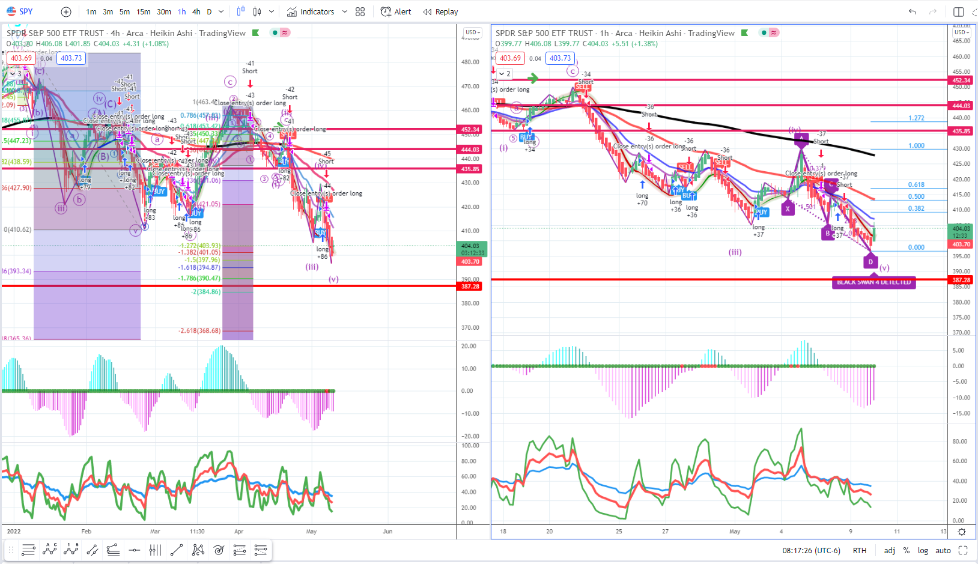Viewport: 978px width, 564px height.
Task: Select the trend line tool
Action: (177, 550)
